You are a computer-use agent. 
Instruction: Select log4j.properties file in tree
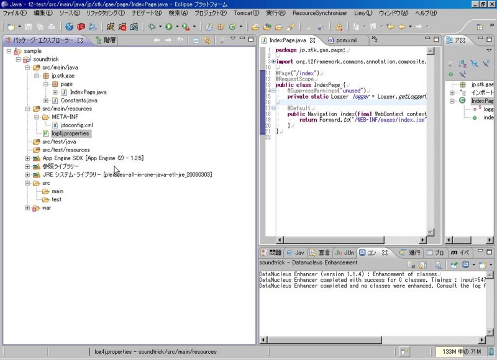[x=67, y=133]
